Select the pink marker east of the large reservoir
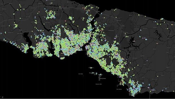 157,43
